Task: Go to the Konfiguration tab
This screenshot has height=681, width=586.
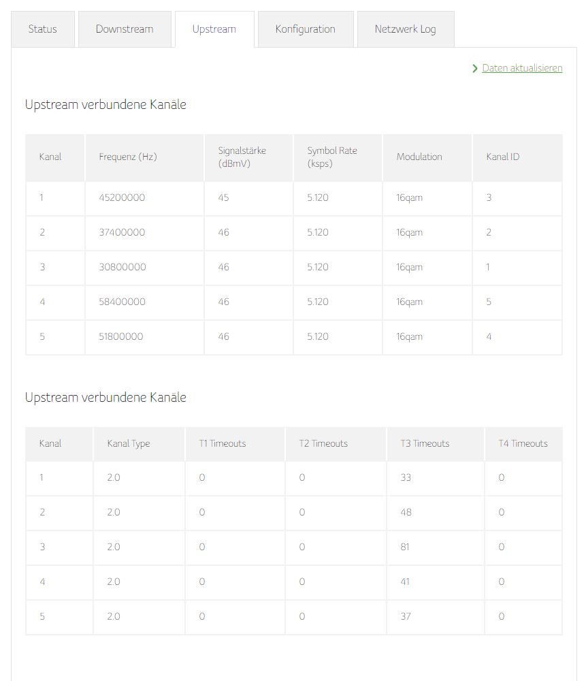Action: click(x=305, y=29)
